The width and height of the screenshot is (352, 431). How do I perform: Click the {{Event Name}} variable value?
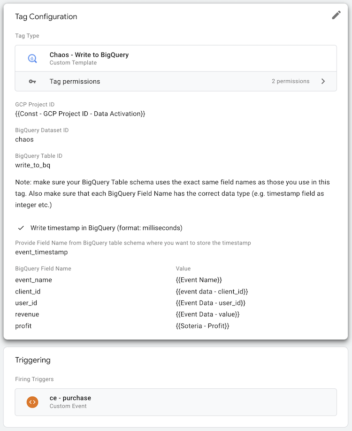(x=199, y=280)
